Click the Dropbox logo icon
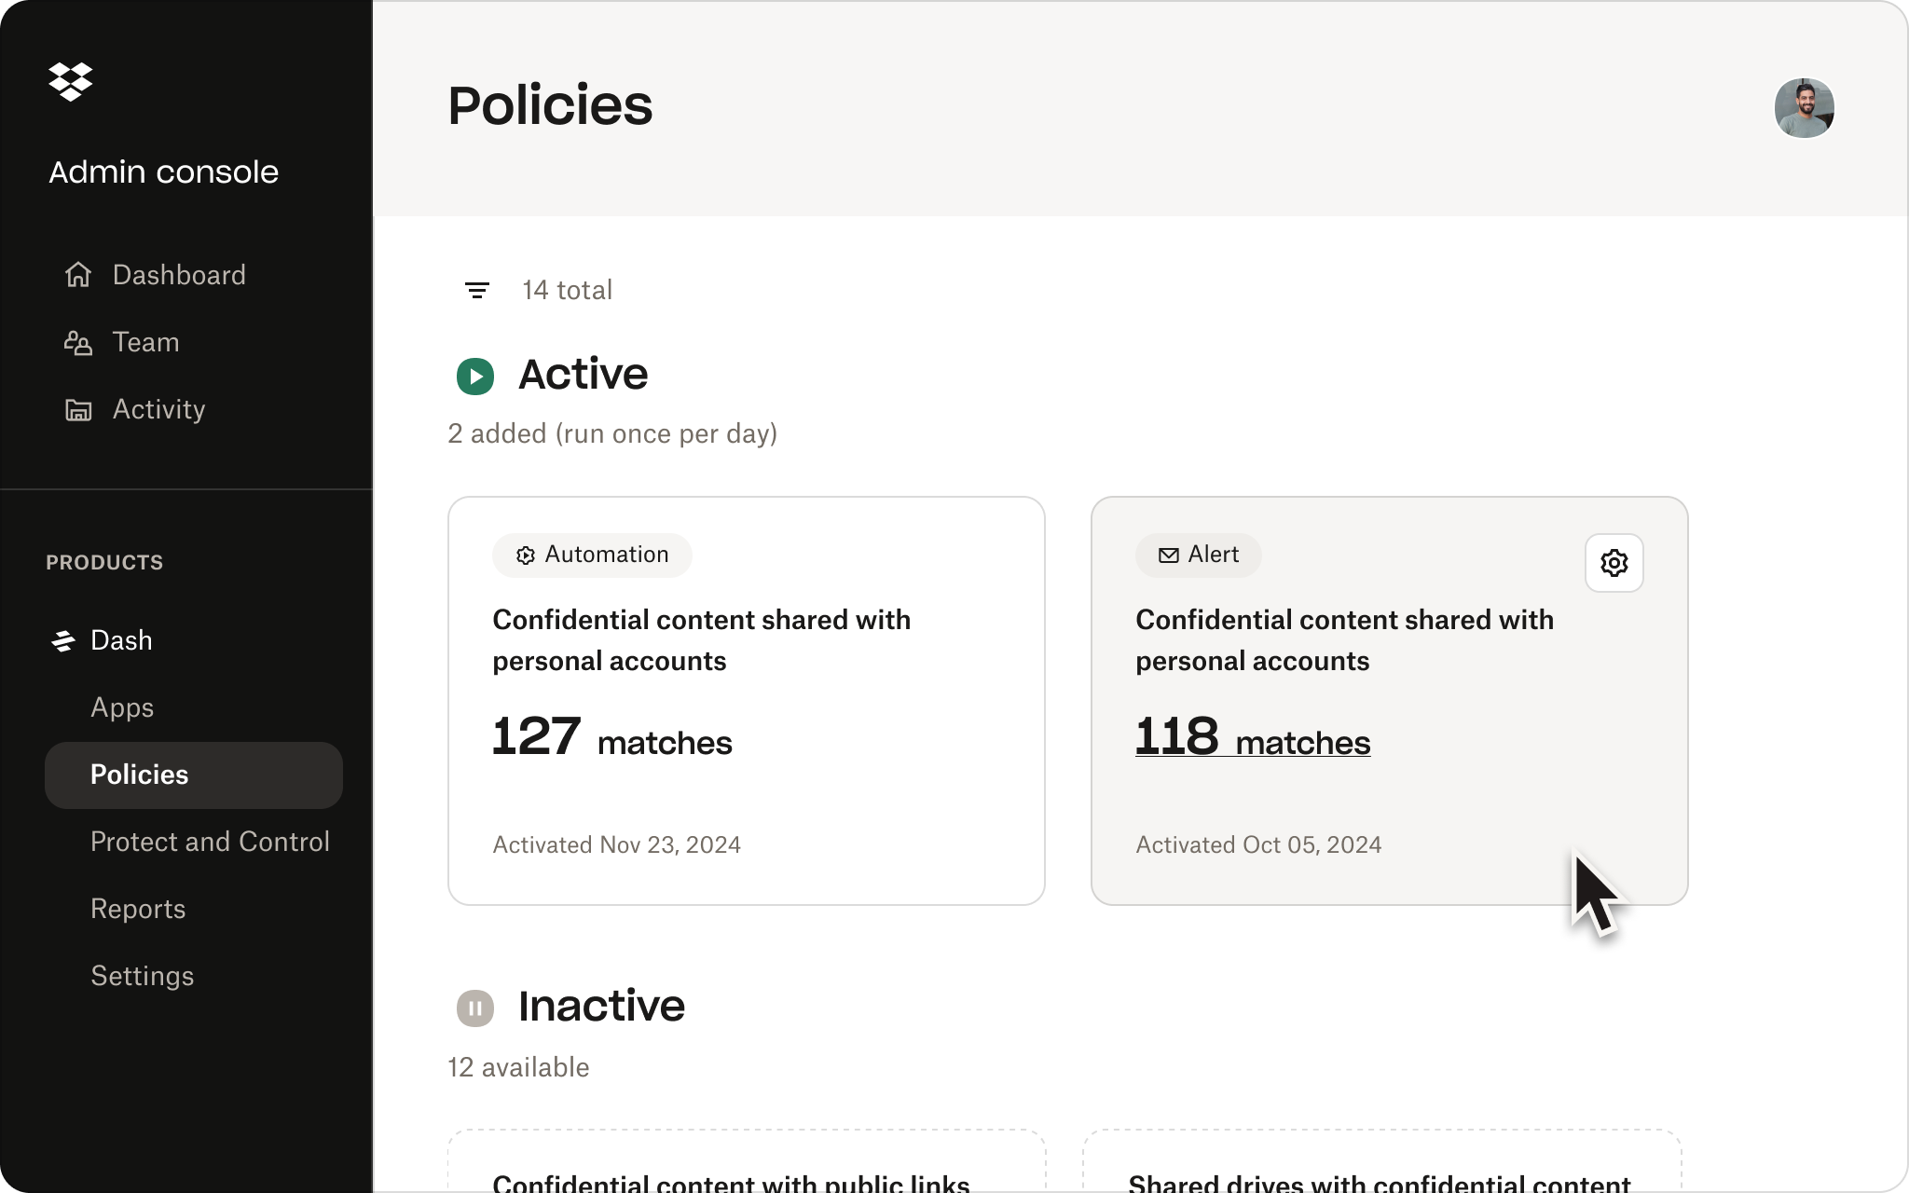Image resolution: width=1909 pixels, height=1193 pixels. click(x=71, y=82)
